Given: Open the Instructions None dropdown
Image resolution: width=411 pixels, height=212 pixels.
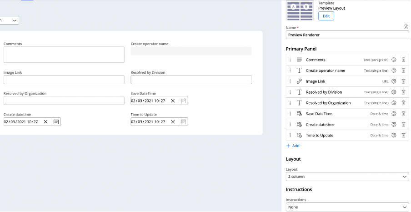Looking at the screenshot, I should pos(347,207).
